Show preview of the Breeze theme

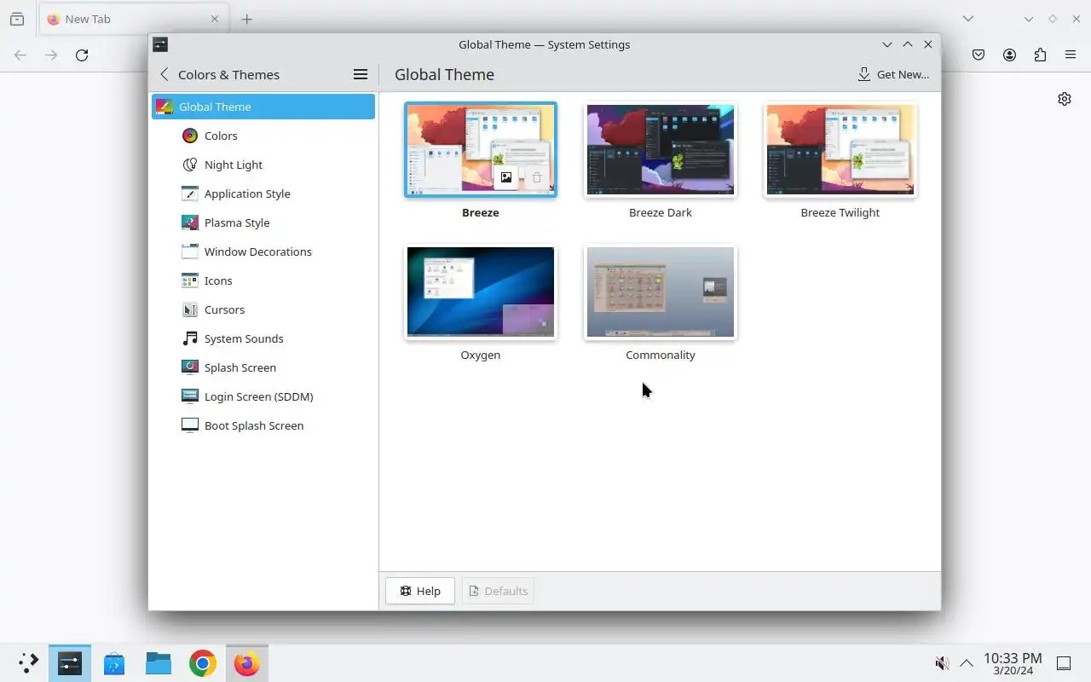pos(506,177)
